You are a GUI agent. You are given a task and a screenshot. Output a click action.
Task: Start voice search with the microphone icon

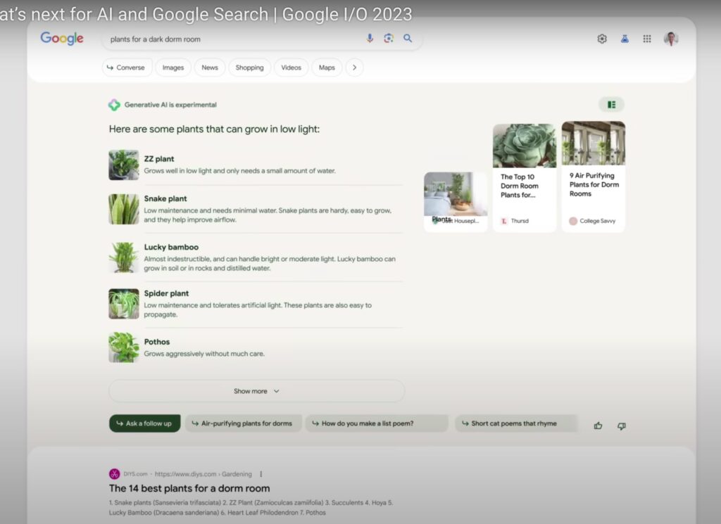(370, 39)
